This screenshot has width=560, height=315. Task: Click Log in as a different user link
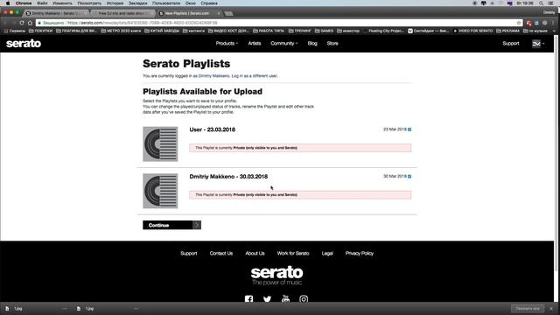pos(254,76)
